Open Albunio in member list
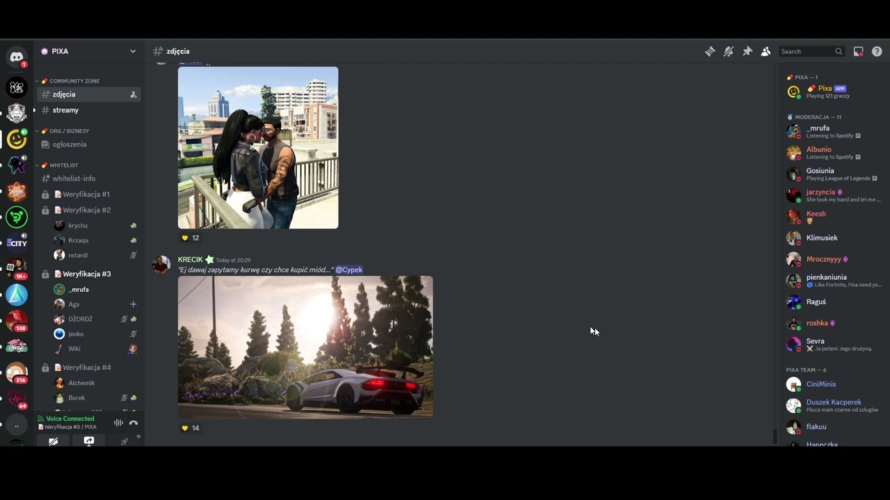This screenshot has height=500, width=890. 833,153
